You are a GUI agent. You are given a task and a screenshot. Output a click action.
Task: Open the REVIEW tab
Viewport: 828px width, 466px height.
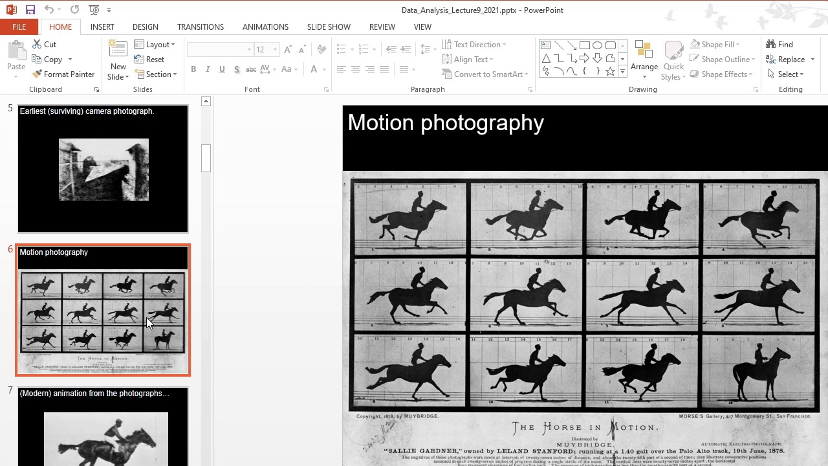click(382, 27)
